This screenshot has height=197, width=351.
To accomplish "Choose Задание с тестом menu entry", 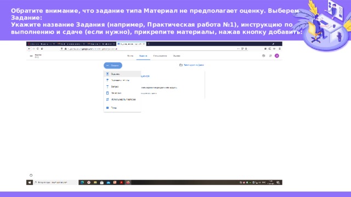I will click(x=122, y=80).
